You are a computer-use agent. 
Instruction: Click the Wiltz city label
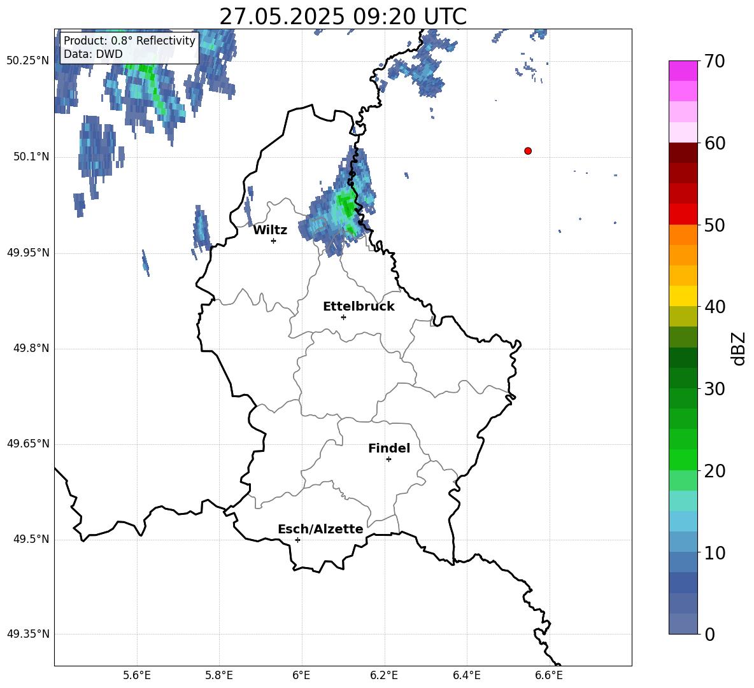point(270,230)
